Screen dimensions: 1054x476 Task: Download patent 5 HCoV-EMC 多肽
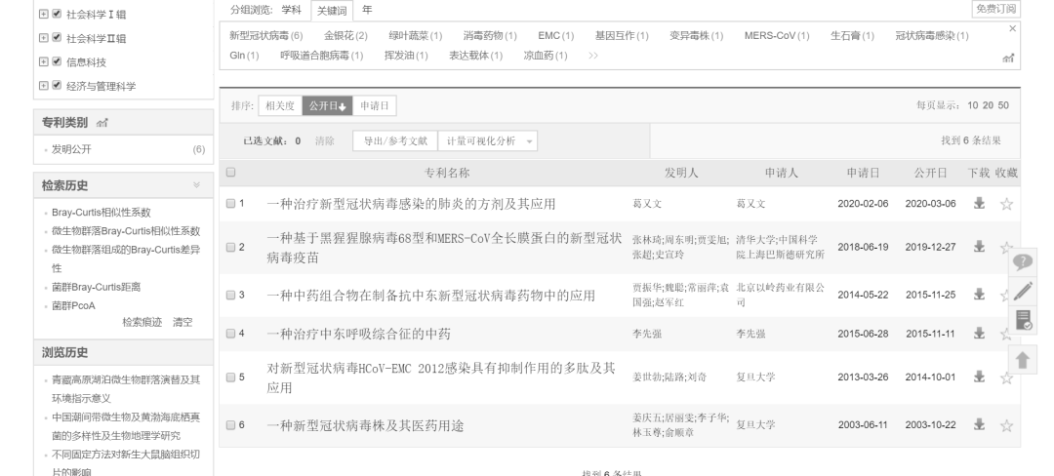[x=979, y=377]
